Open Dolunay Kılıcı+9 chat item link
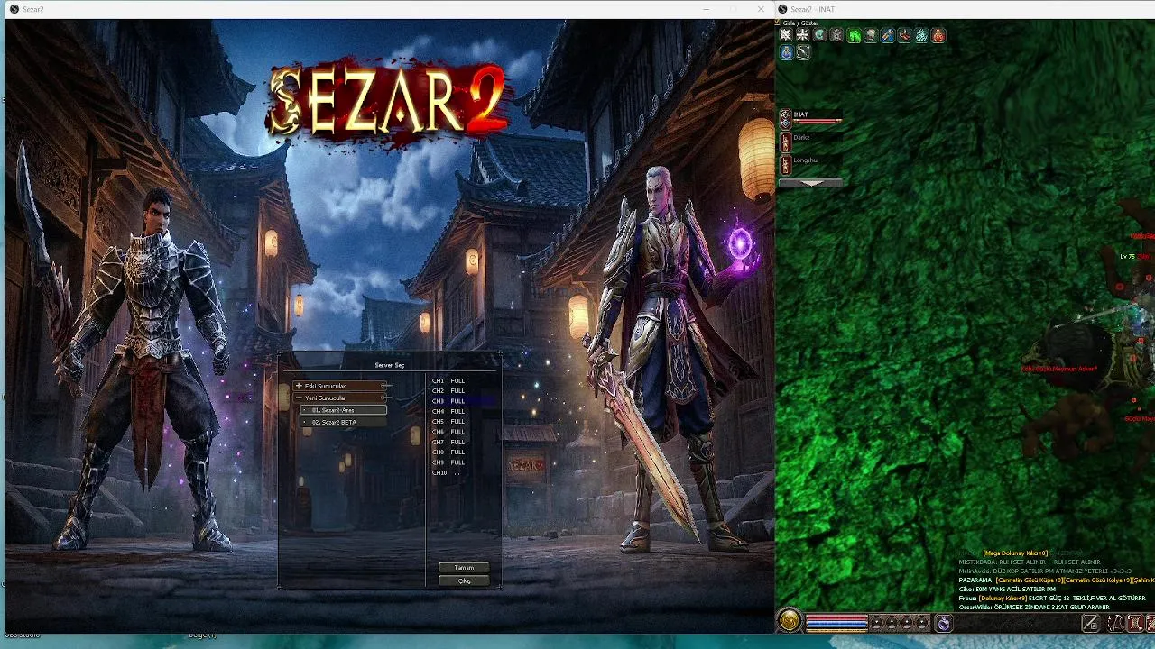The width and height of the screenshot is (1155, 649). click(x=1003, y=599)
